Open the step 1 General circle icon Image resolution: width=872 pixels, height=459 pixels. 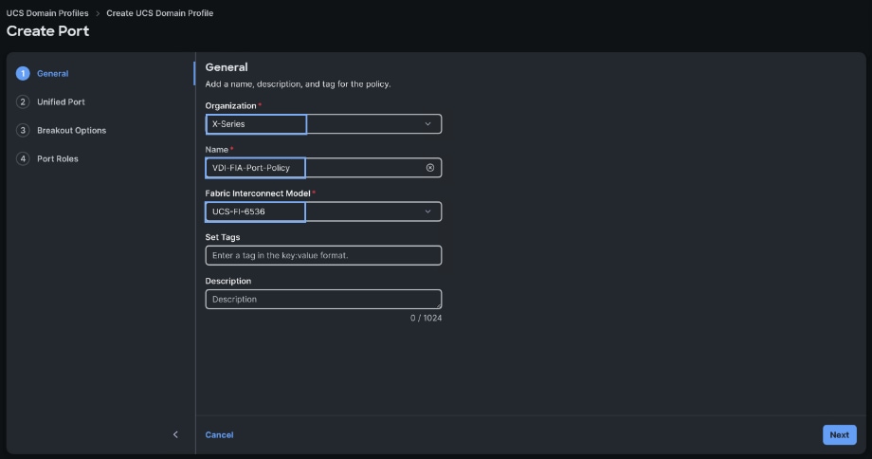pos(23,73)
